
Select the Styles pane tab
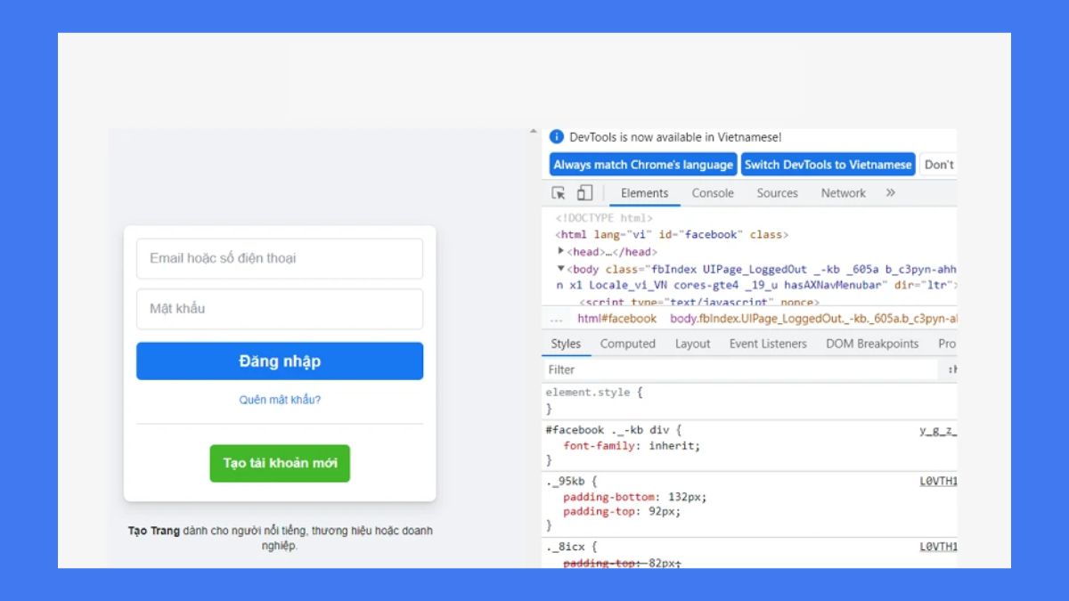tap(565, 344)
